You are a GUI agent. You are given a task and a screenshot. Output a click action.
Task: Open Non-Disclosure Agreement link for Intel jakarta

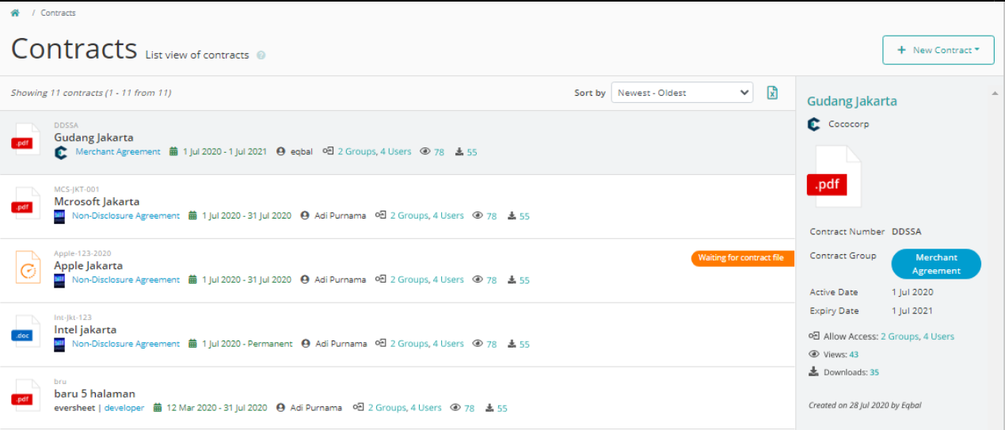click(x=126, y=344)
